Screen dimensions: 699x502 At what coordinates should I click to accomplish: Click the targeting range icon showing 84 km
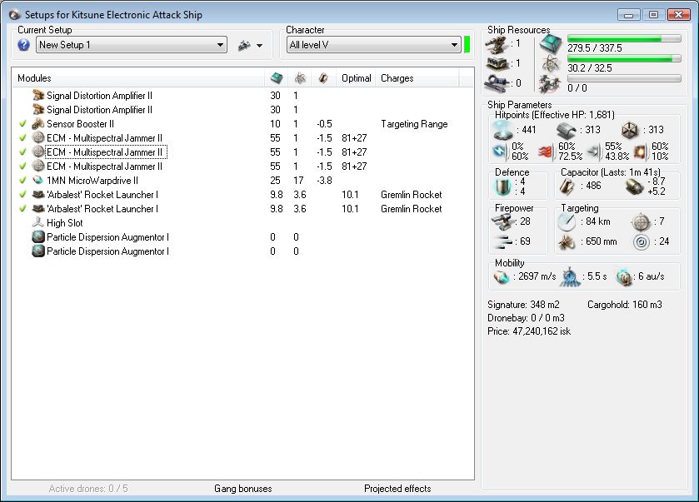pyautogui.click(x=567, y=221)
